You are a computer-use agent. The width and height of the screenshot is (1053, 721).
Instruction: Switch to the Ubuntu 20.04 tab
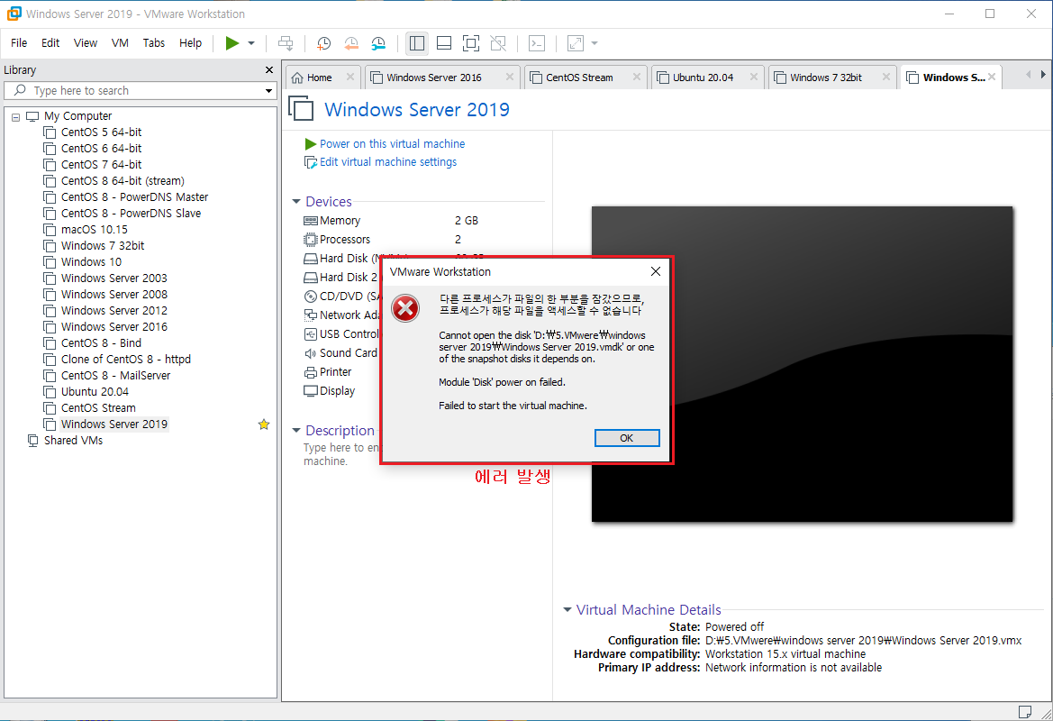(x=704, y=78)
